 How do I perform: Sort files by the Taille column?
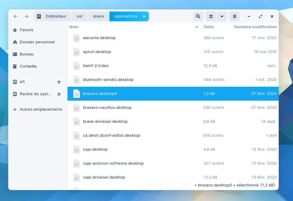pos(209,27)
